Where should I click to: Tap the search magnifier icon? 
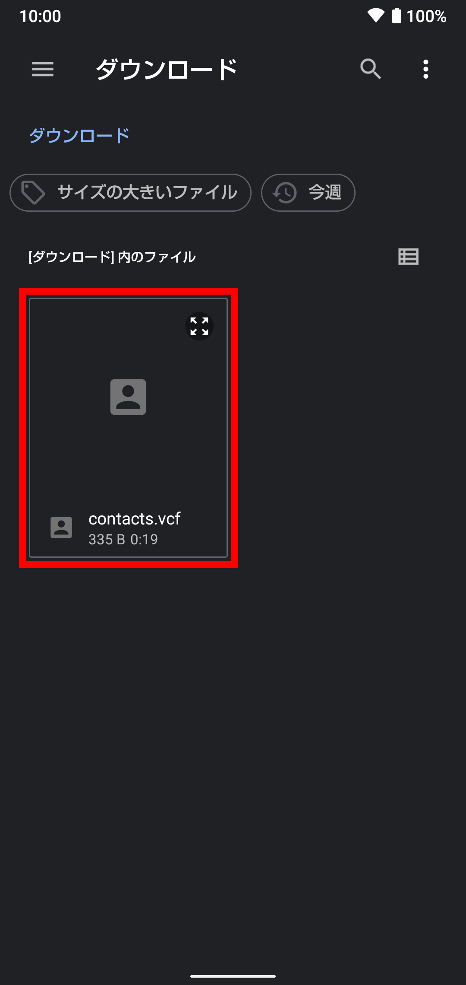point(371,69)
